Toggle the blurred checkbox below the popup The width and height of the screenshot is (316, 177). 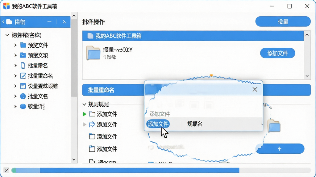click(151, 147)
